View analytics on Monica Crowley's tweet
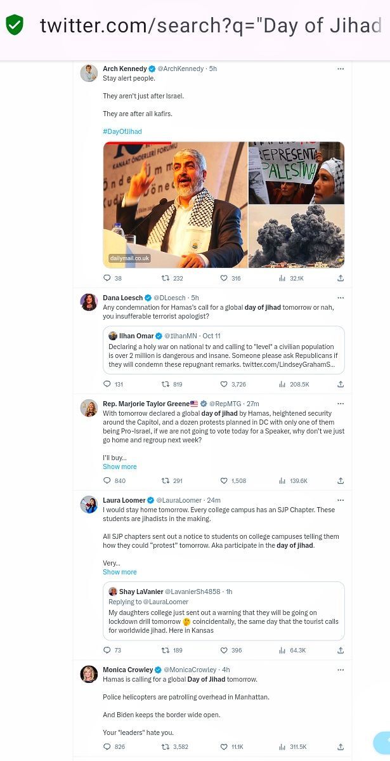The image size is (390, 761). tap(282, 746)
